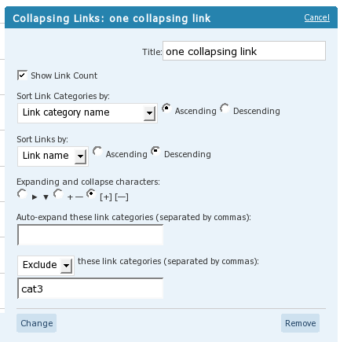Choose the bracketed [+] [—] expand characters
The width and height of the screenshot is (351, 342).
coord(91,194)
